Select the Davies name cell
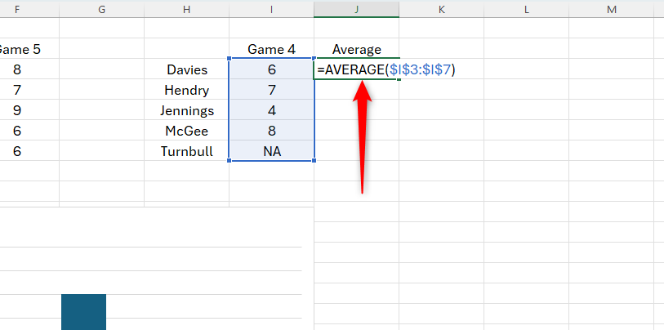 point(186,69)
